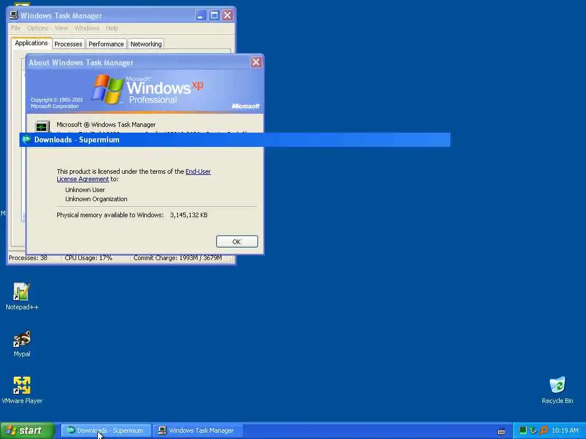The image size is (586, 439).
Task: Open the Options menu in Task Manager
Action: tap(37, 28)
